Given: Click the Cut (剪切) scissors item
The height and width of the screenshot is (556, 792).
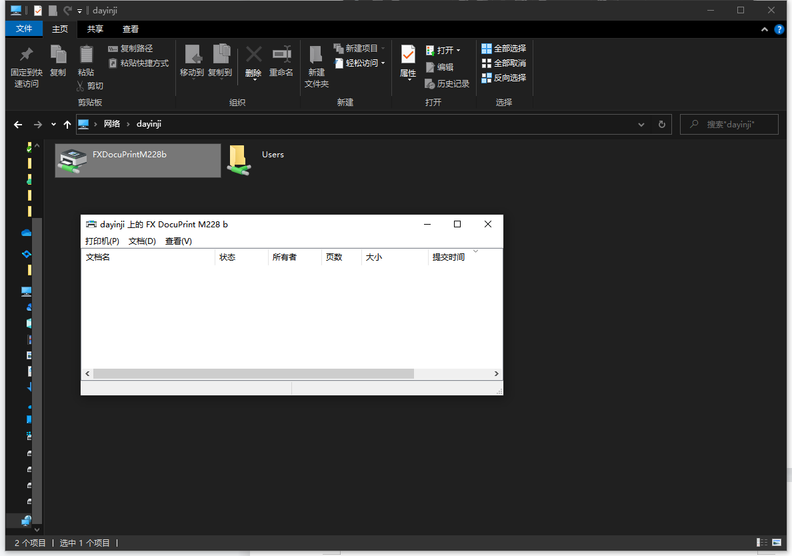Looking at the screenshot, I should coord(90,86).
